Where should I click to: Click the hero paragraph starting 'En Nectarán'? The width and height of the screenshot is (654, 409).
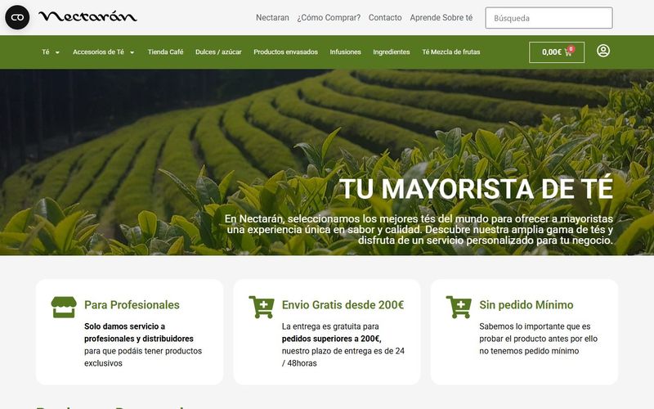pyautogui.click(x=419, y=230)
